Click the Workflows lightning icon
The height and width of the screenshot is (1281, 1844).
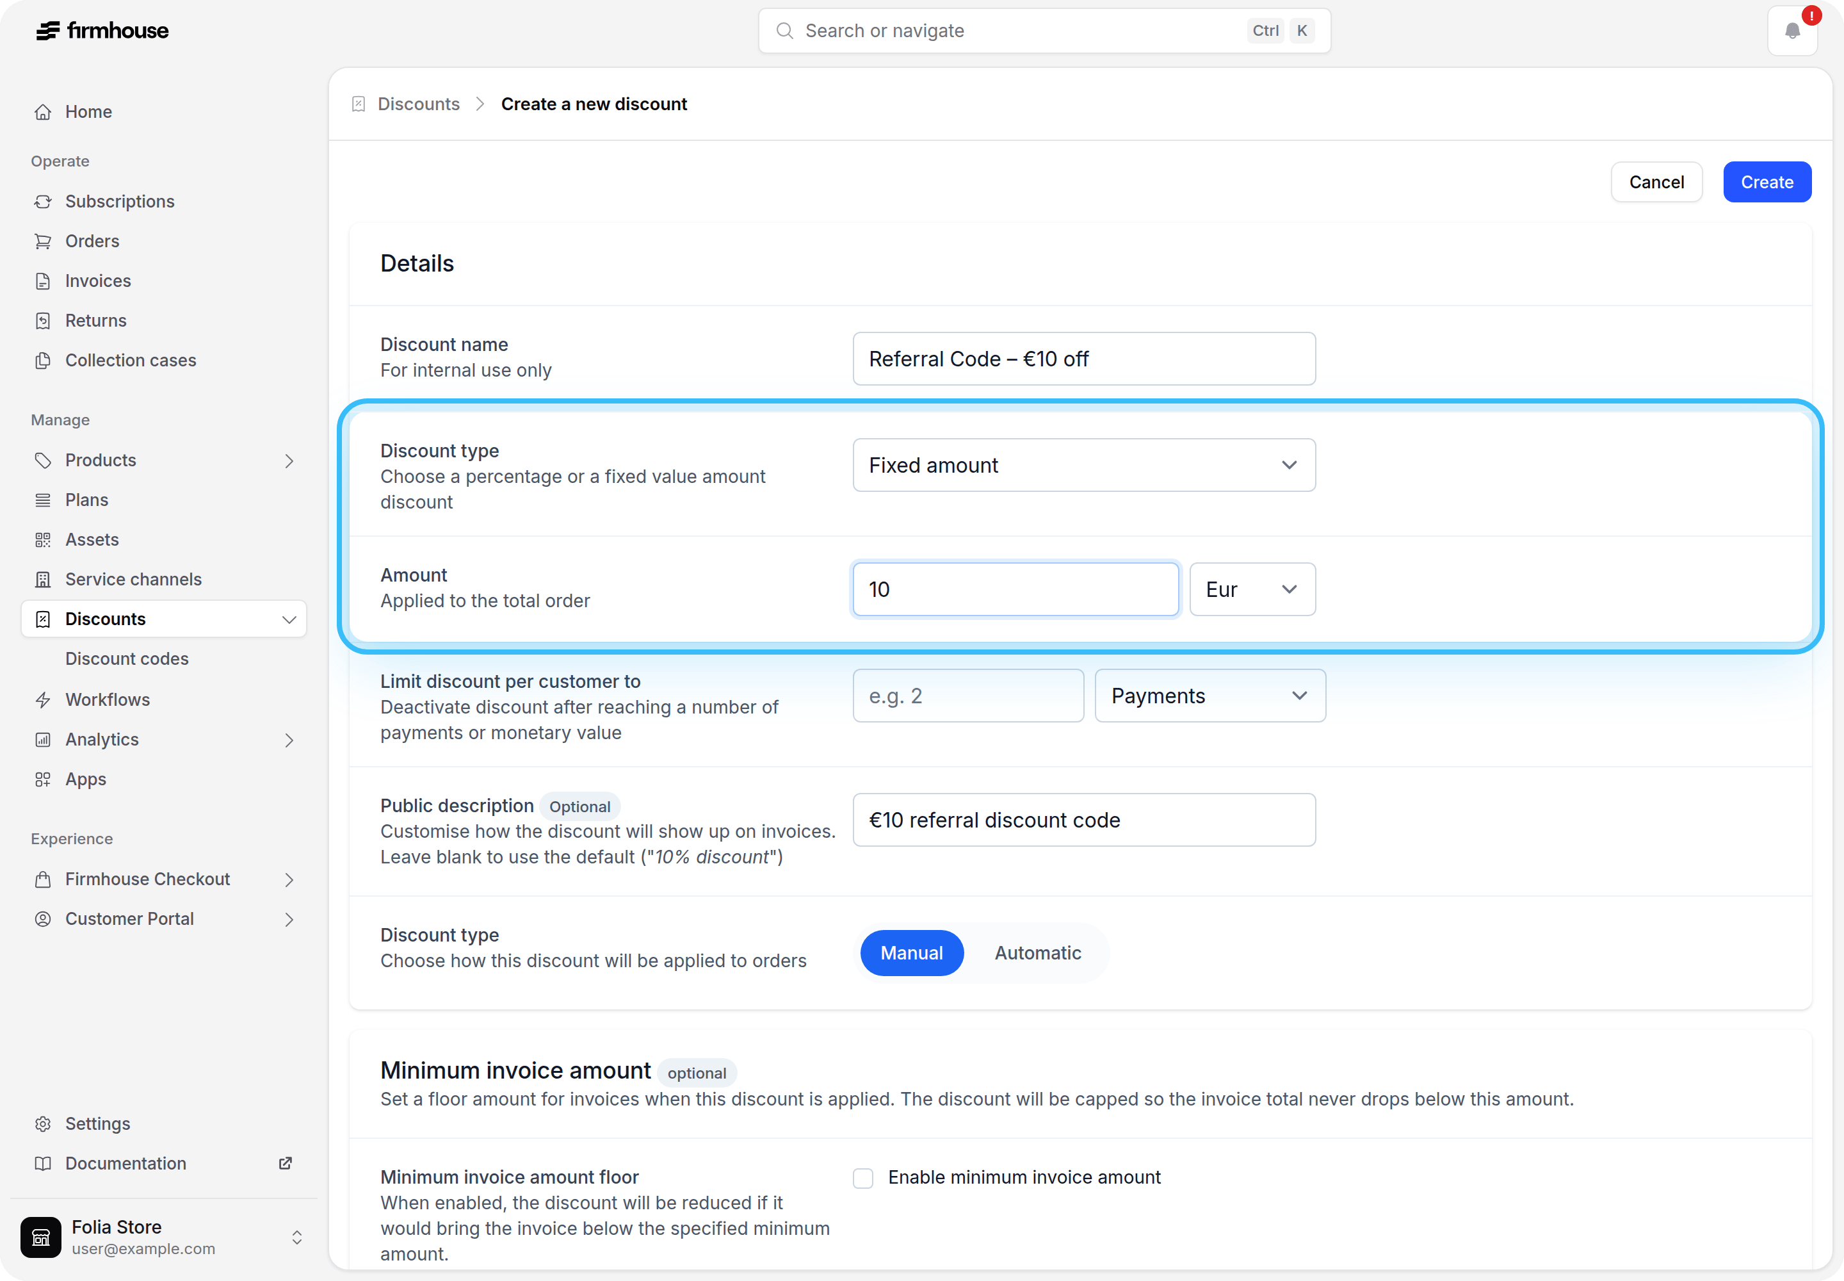pos(44,700)
